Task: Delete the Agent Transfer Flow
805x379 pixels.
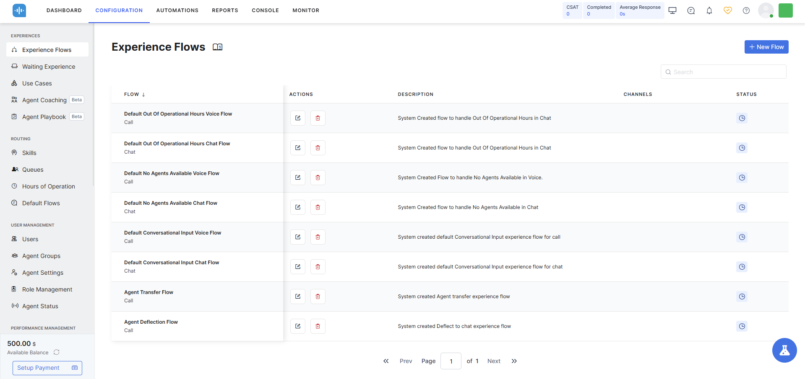Action: pyautogui.click(x=318, y=296)
